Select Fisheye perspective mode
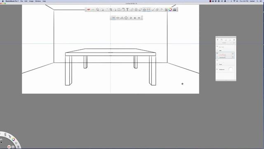Screen dimensions: 264x149 click(126, 18)
